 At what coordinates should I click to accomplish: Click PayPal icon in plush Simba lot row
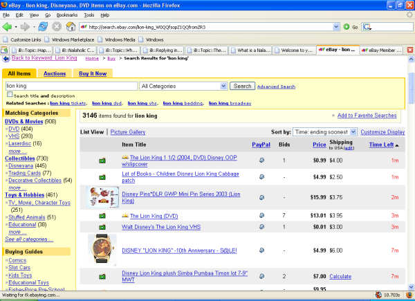[x=261, y=276]
